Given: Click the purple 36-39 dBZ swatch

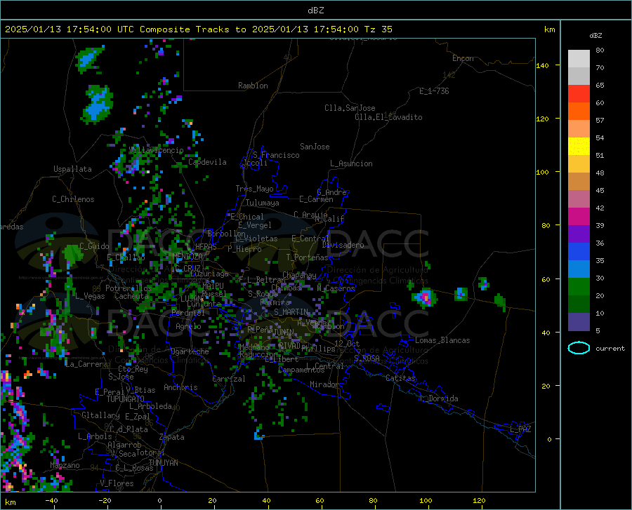Looking at the screenshot, I should [579, 234].
